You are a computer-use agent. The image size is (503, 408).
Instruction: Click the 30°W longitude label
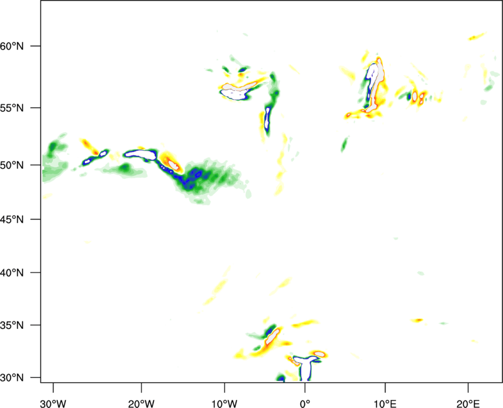click(53, 404)
